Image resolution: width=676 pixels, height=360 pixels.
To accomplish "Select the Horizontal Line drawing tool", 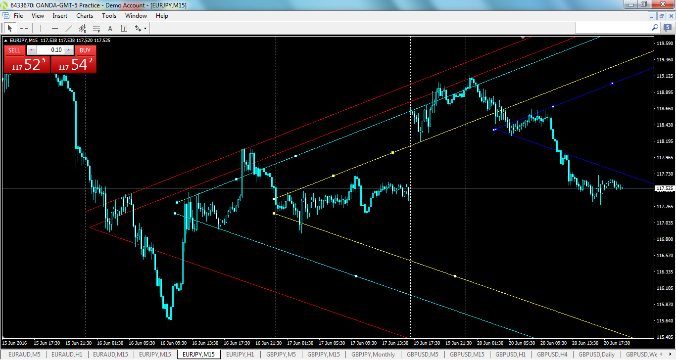I will [x=55, y=28].
